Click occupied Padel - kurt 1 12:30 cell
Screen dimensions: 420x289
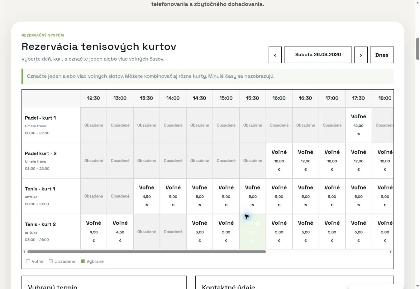94,125
